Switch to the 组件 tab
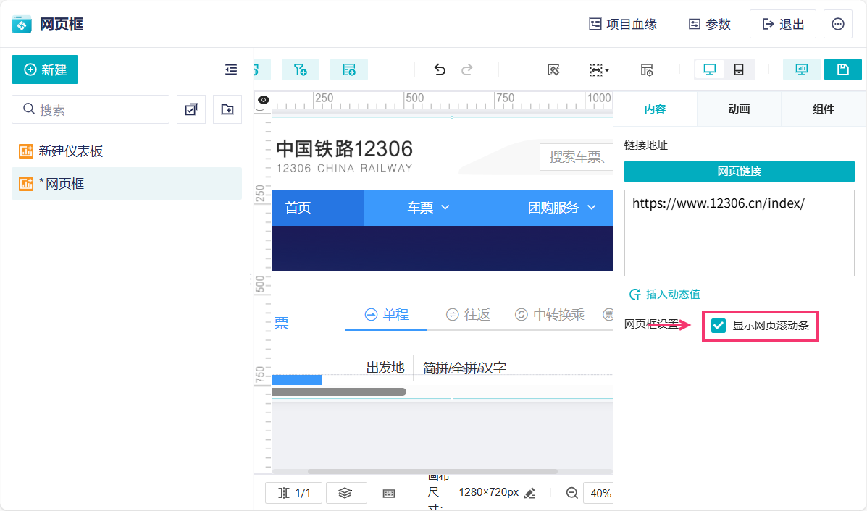 point(824,109)
